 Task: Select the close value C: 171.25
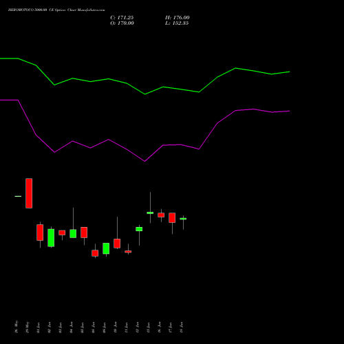(122, 18)
